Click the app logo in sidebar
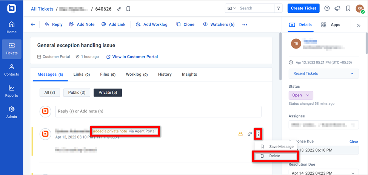368x175 pixels. (x=11, y=8)
